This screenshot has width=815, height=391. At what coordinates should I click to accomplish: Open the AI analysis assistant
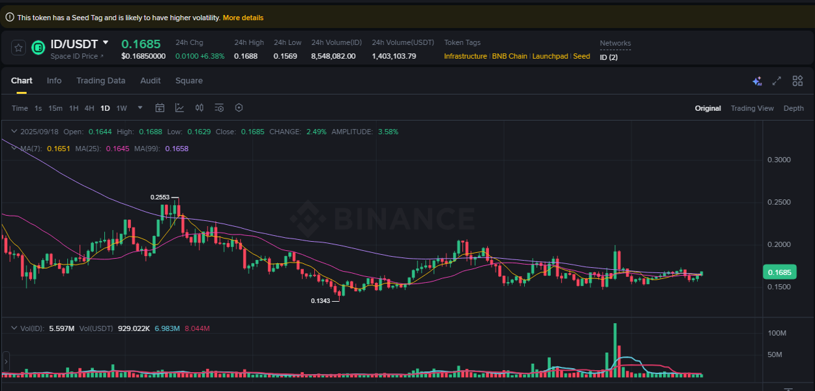(757, 80)
